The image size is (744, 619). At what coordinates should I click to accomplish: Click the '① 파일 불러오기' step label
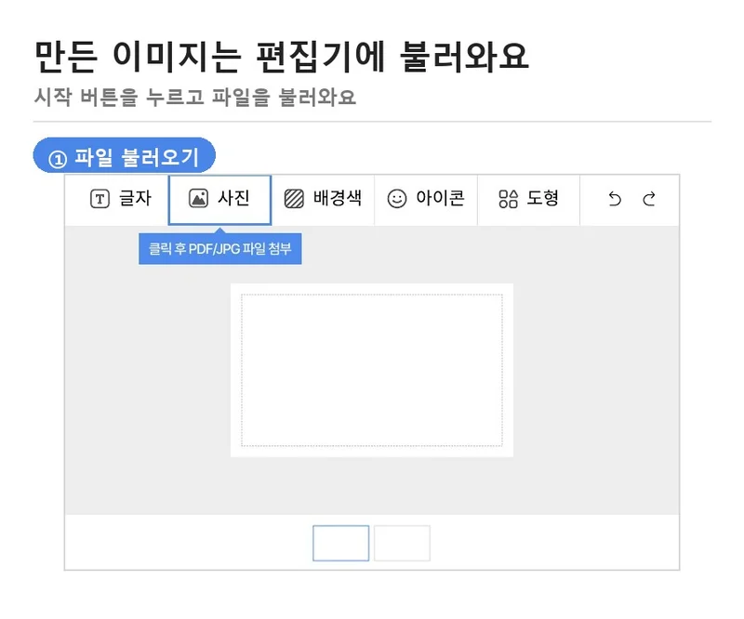[x=124, y=155]
